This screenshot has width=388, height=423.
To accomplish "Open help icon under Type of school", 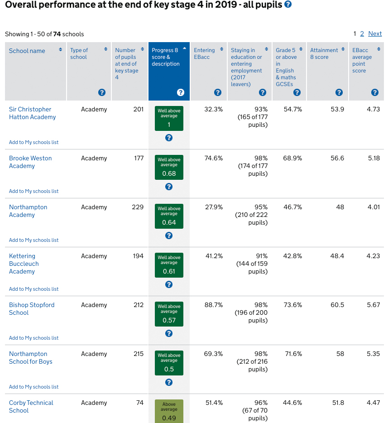I will point(102,92).
